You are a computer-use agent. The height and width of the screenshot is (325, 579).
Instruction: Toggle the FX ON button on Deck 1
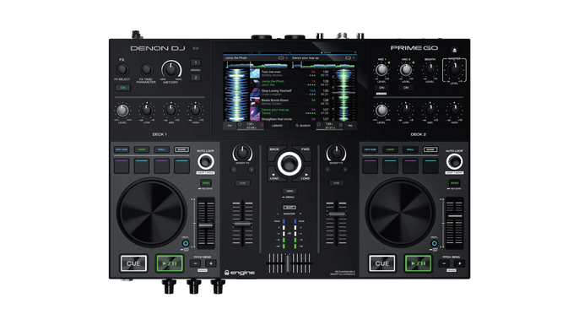pos(122,88)
